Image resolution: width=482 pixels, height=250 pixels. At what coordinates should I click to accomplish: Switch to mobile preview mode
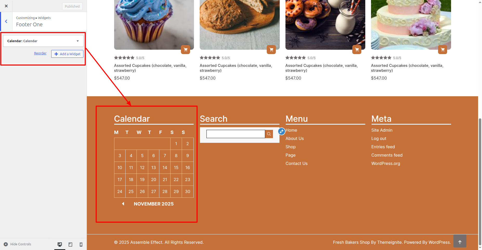(81, 244)
